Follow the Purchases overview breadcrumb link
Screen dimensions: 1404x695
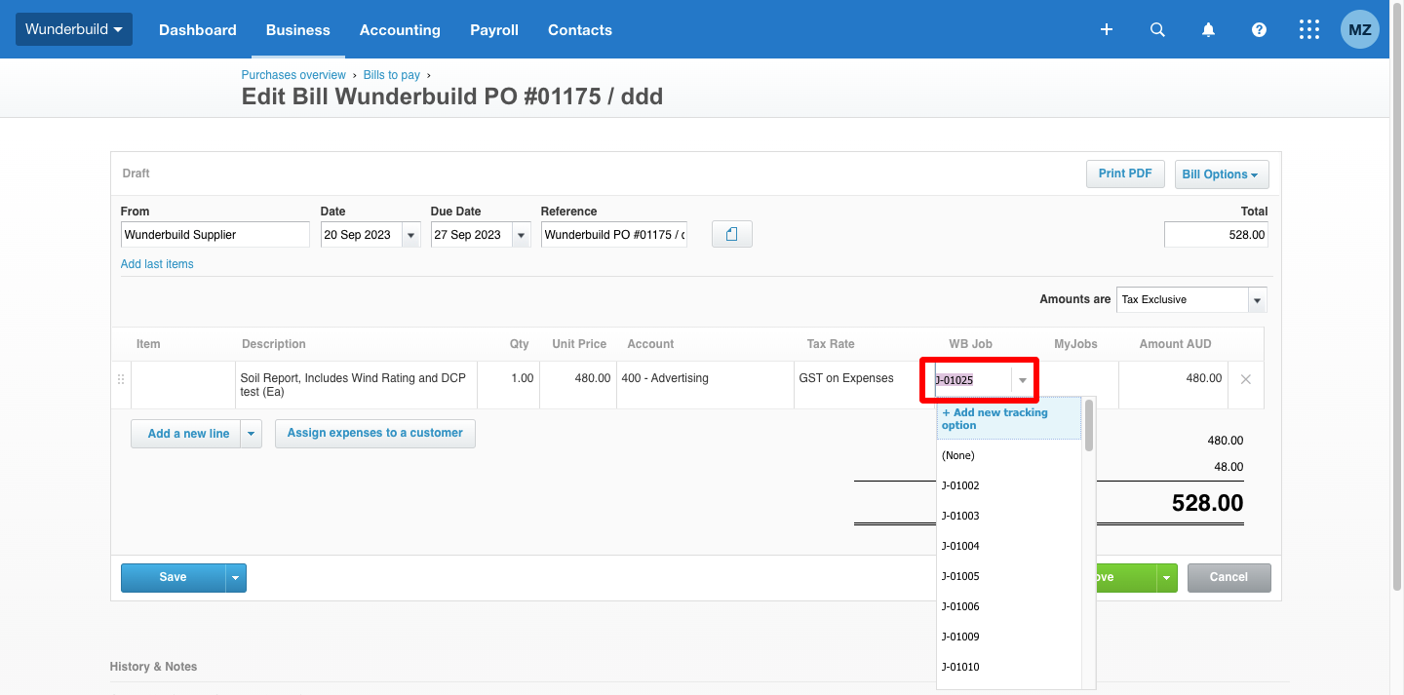(x=293, y=75)
